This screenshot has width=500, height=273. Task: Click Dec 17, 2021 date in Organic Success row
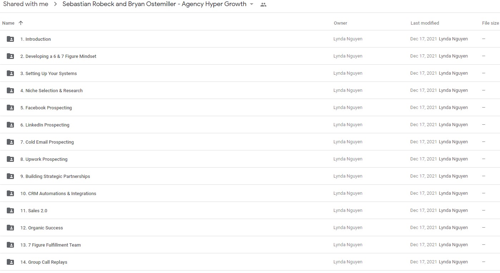click(x=424, y=228)
